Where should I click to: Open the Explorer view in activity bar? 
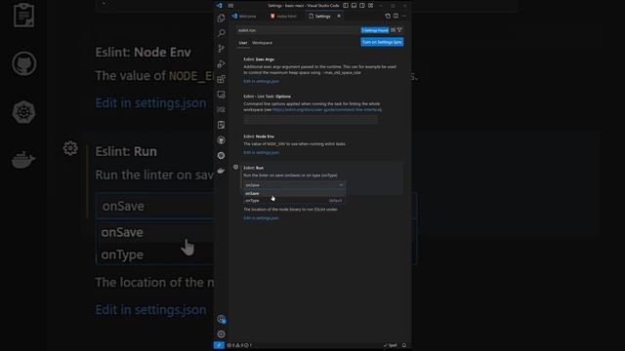point(222,18)
